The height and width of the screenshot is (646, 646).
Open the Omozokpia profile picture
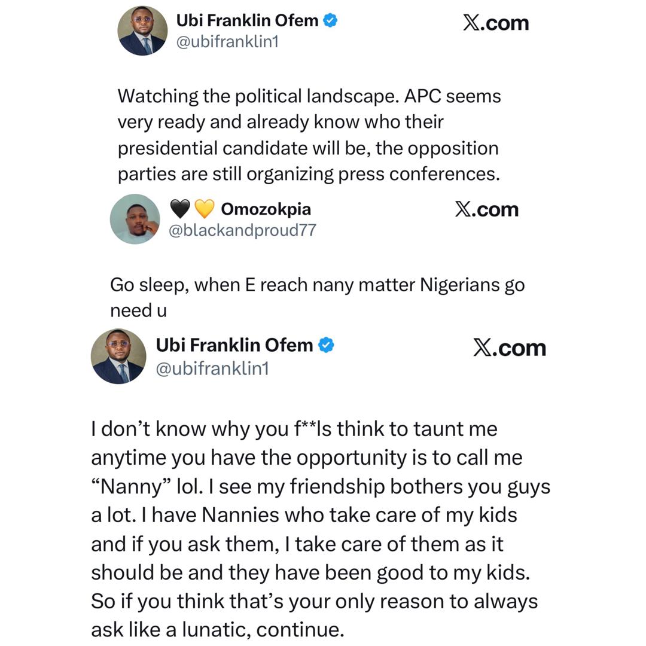135,219
